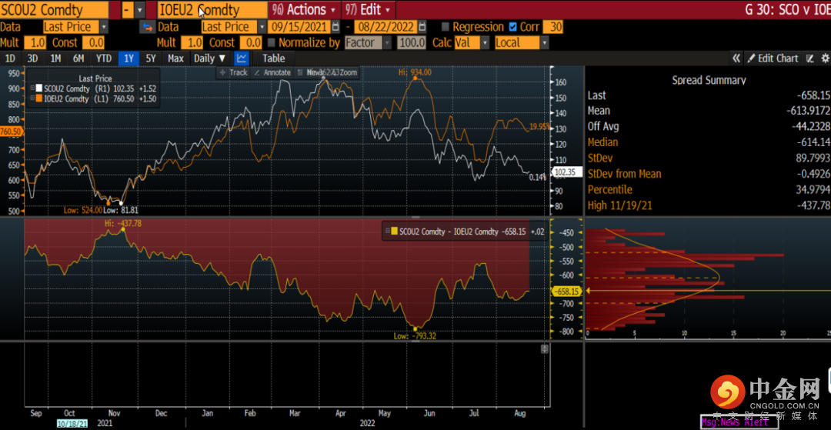Collapse the side panel with double chevron
The height and width of the screenshot is (430, 831).
736,58
